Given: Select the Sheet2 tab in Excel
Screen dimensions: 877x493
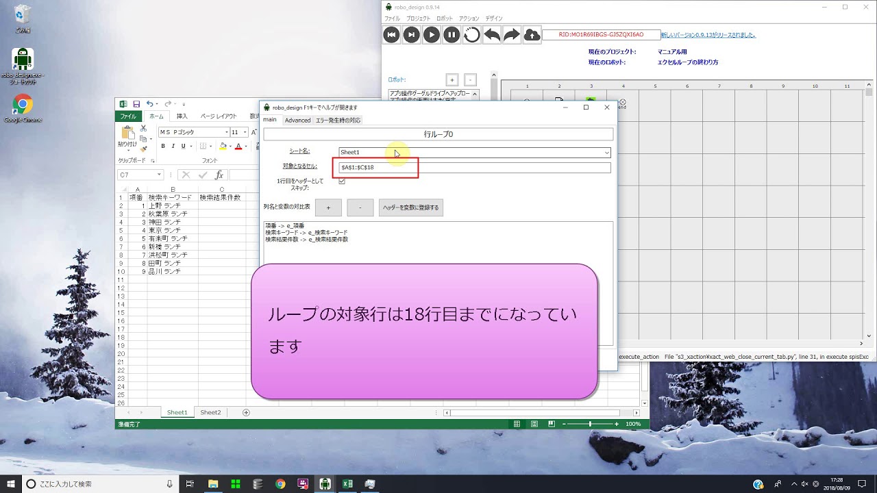Looking at the screenshot, I should [x=210, y=412].
